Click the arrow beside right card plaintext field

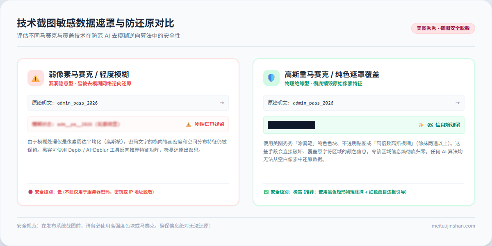(458, 103)
